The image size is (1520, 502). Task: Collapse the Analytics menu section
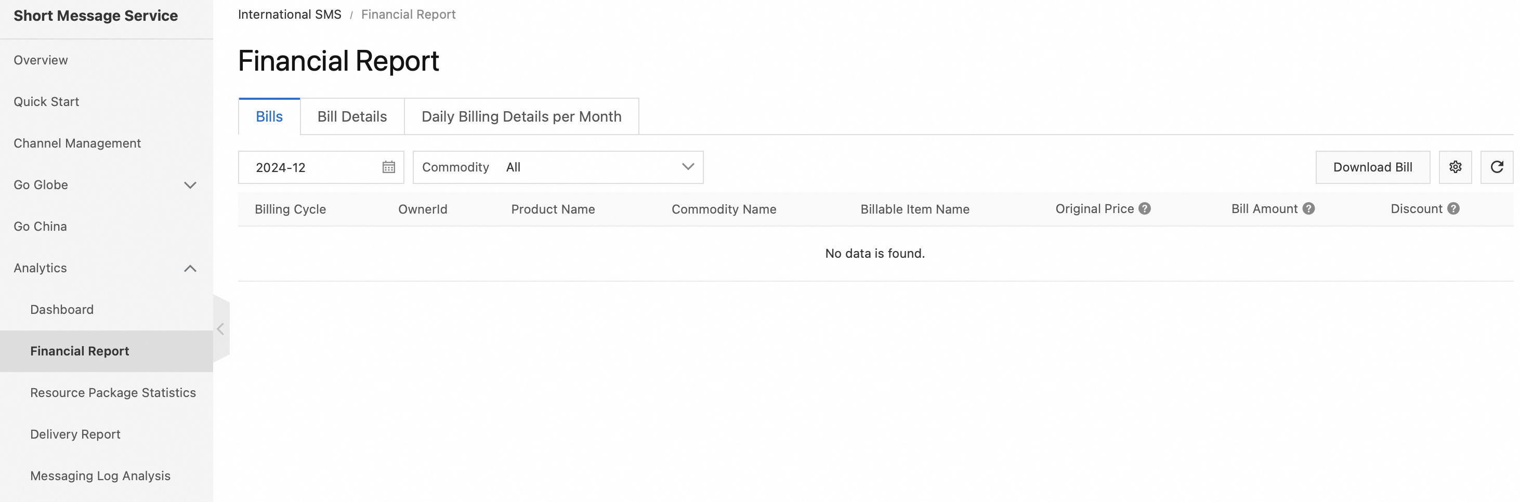190,268
